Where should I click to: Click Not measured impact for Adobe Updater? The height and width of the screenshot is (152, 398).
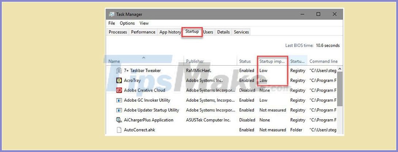coord(273,110)
